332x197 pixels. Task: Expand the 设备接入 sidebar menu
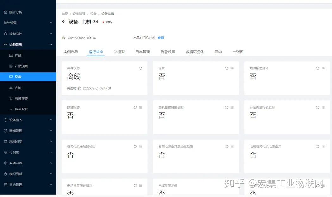tap(28, 120)
